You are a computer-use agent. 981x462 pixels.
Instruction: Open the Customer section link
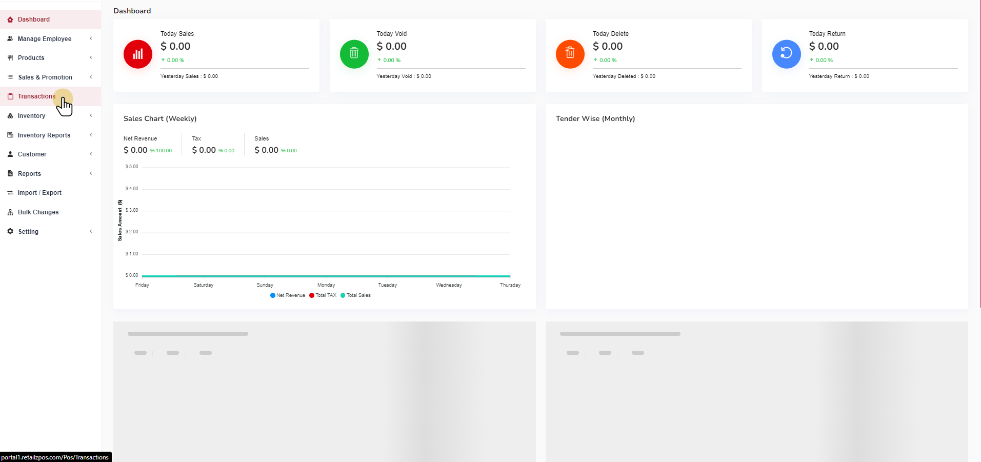click(x=32, y=154)
